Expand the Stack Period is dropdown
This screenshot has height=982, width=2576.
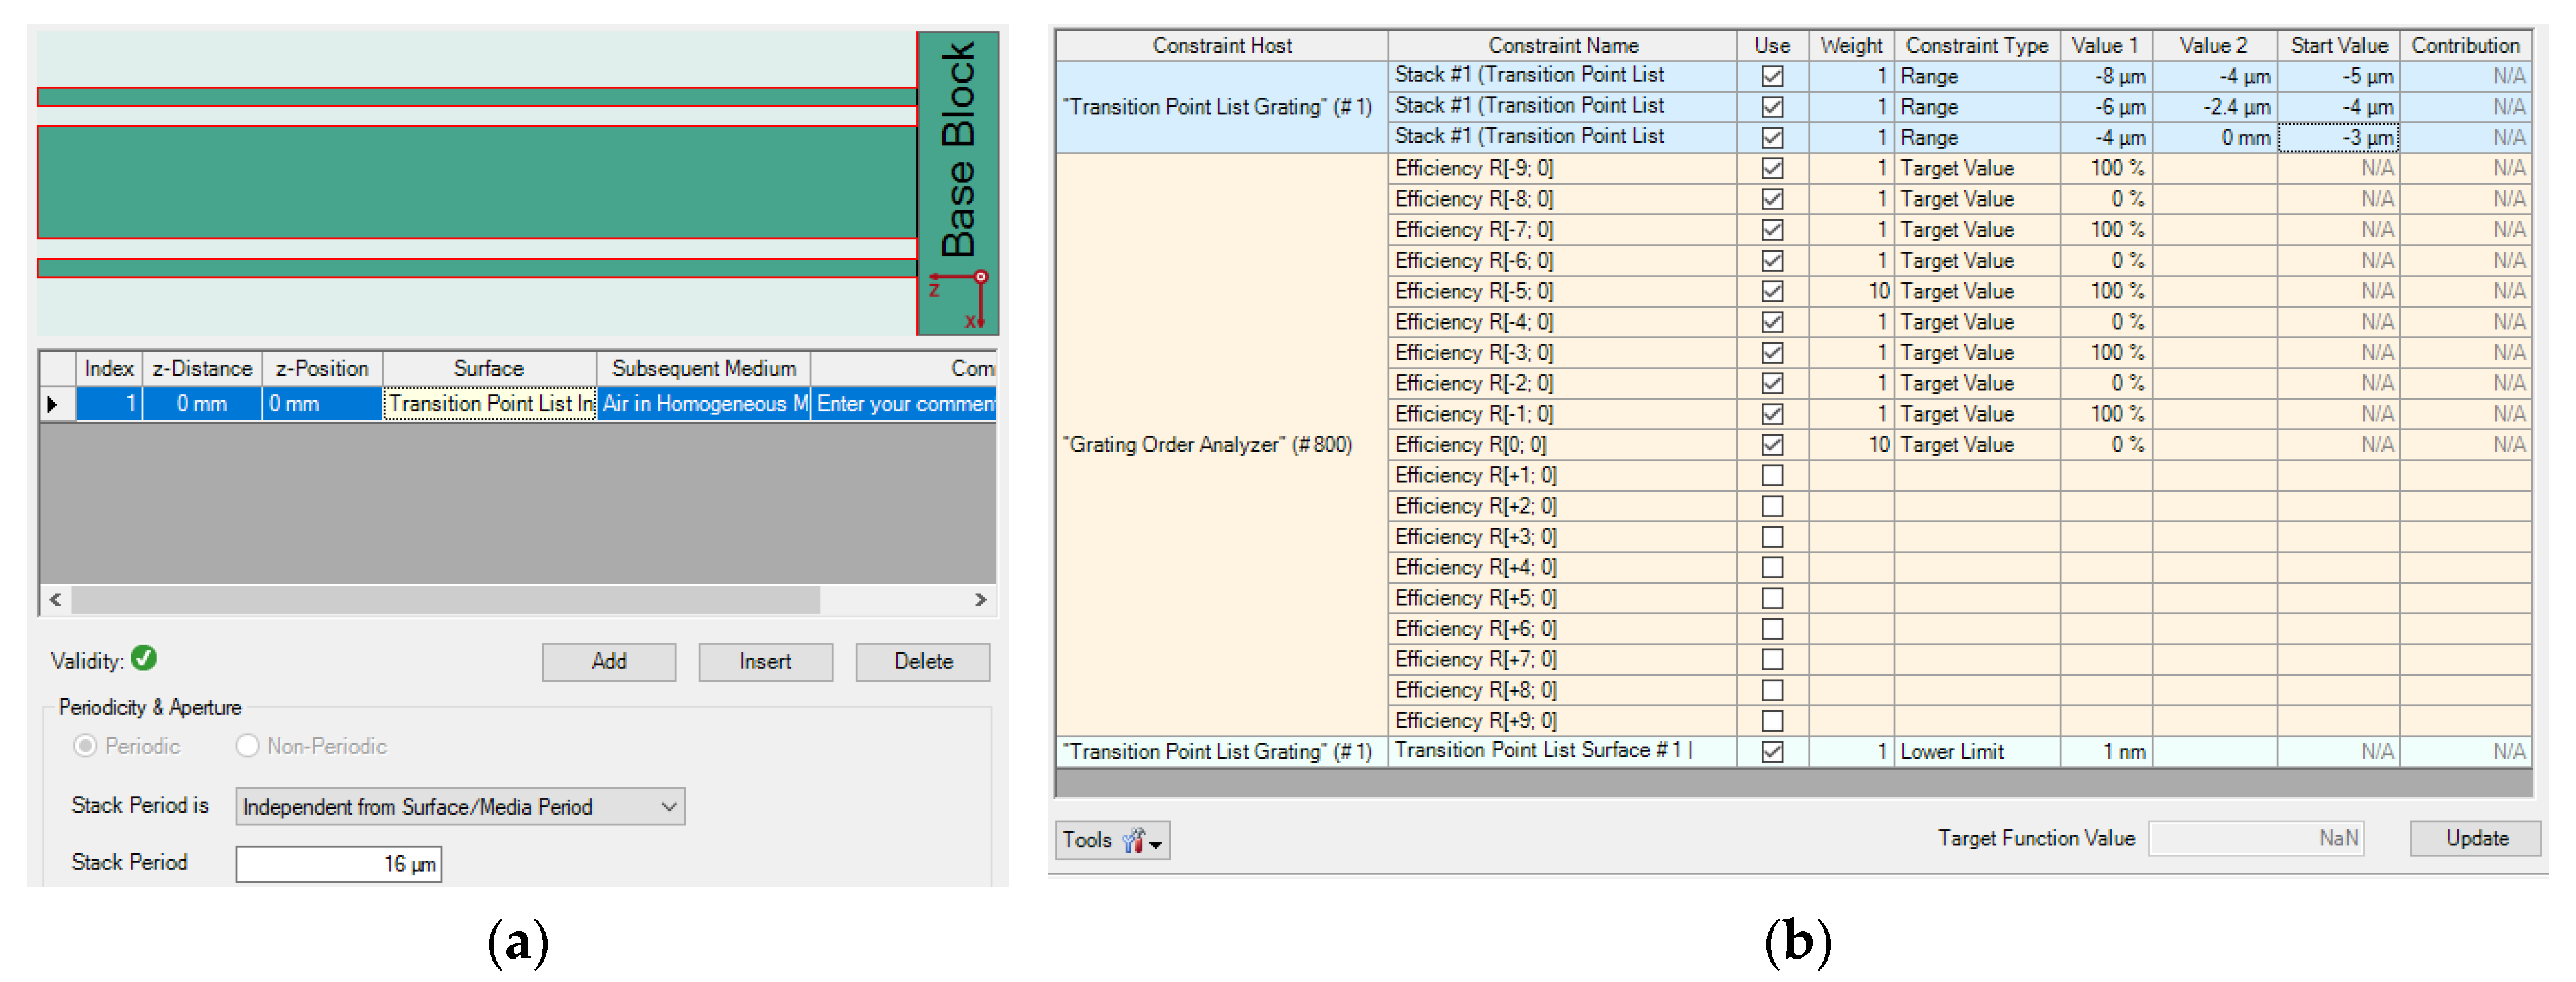(x=668, y=806)
